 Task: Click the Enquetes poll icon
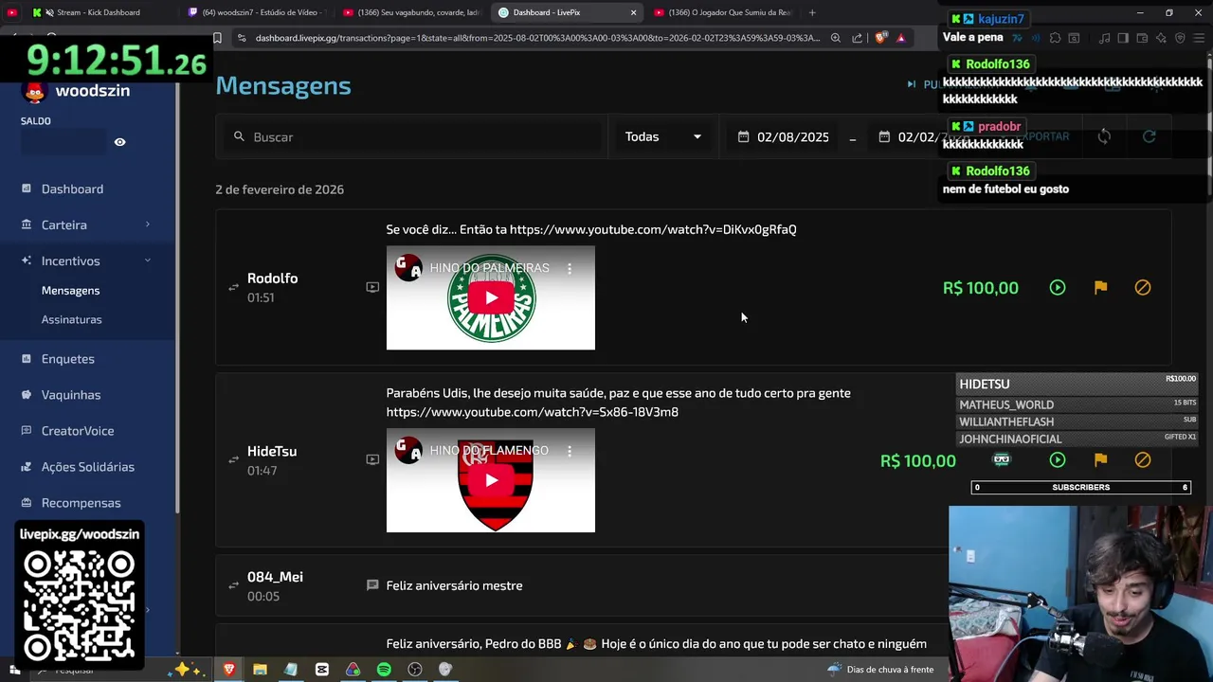tap(27, 359)
